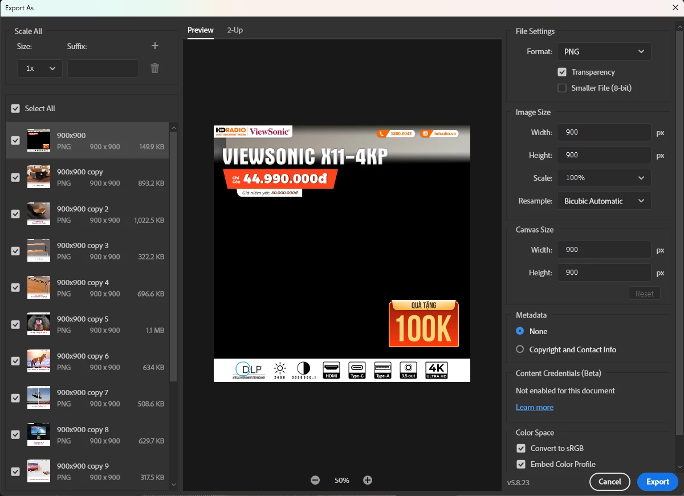Click the Image Size Height field
The image size is (684, 496).
coord(604,155)
